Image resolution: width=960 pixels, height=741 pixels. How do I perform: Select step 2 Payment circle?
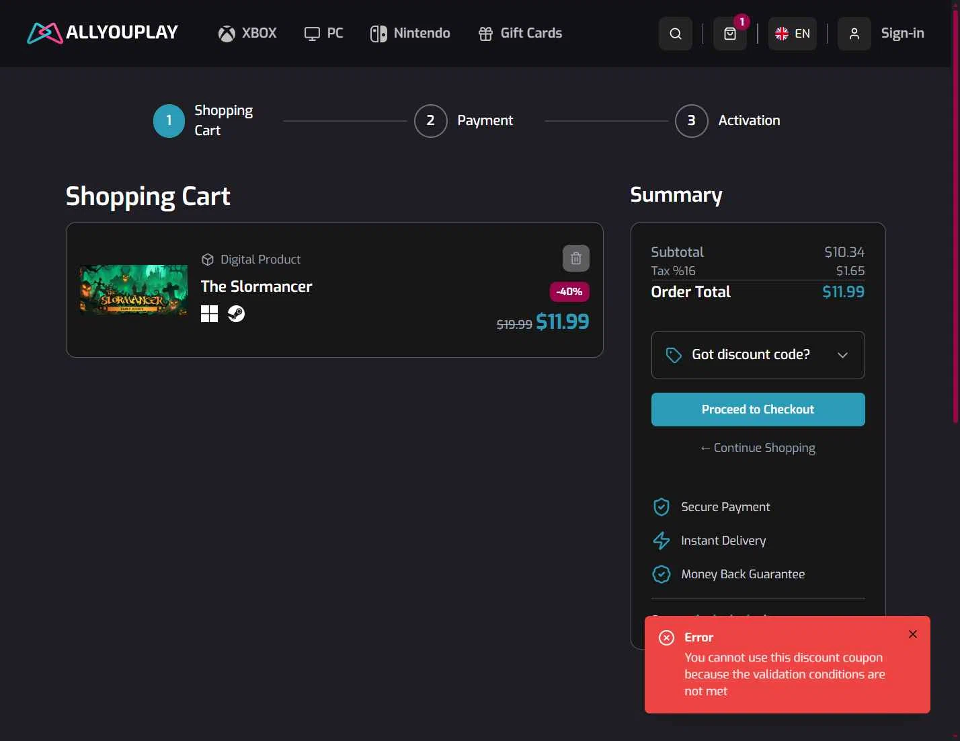[x=430, y=121]
